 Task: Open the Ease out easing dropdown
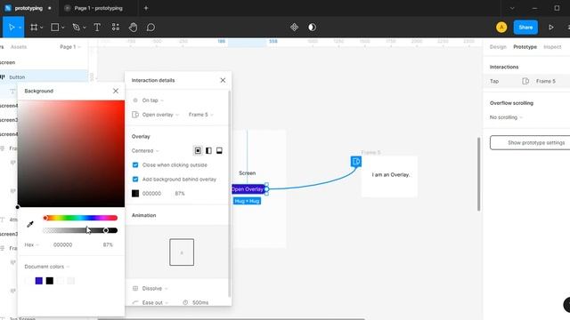click(155, 302)
